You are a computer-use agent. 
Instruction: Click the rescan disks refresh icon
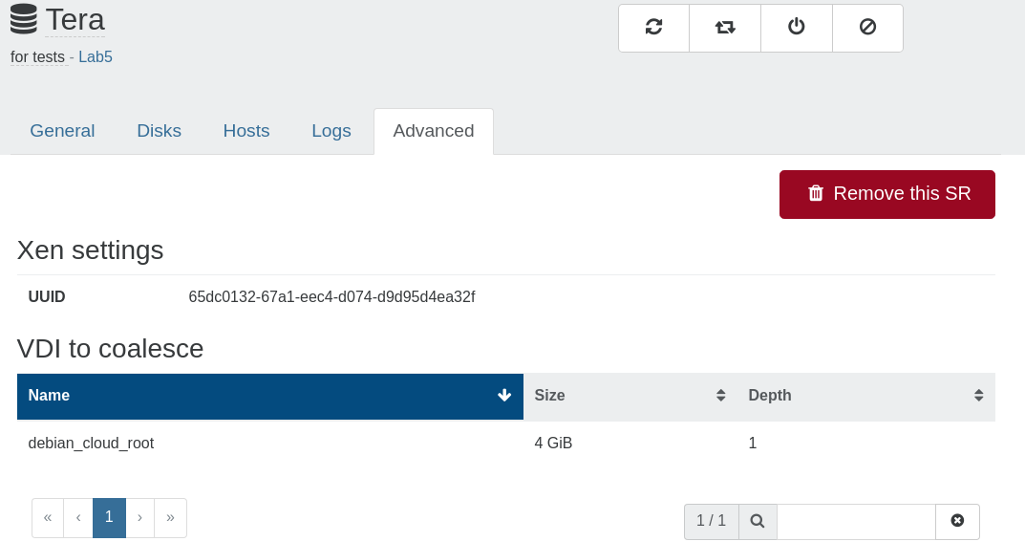point(653,28)
